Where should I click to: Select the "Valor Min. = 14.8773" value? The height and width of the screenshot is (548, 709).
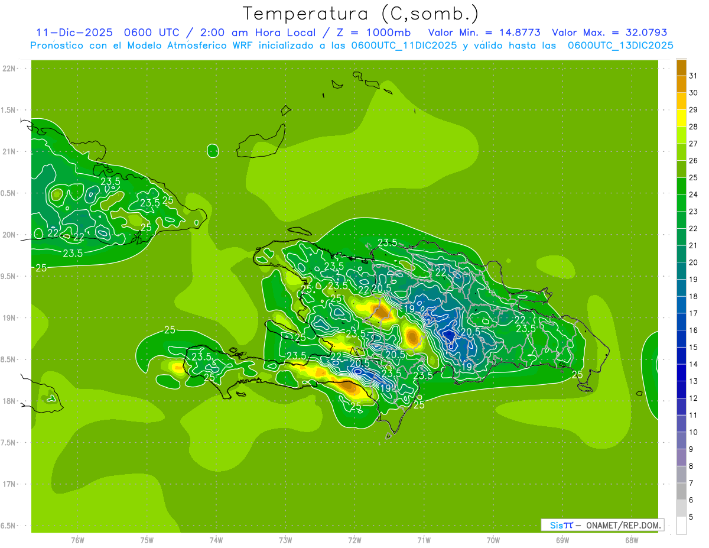coord(484,33)
